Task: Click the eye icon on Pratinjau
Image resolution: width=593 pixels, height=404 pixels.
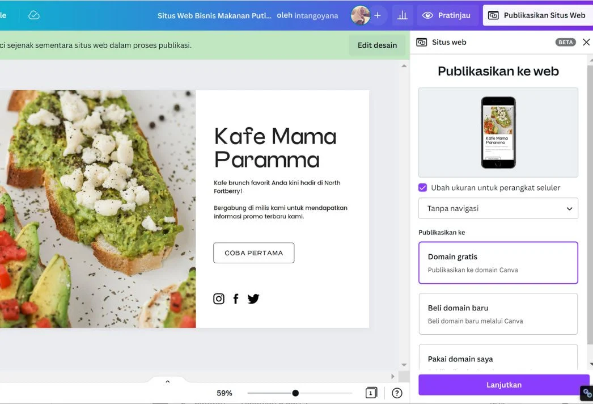Action: 427,15
